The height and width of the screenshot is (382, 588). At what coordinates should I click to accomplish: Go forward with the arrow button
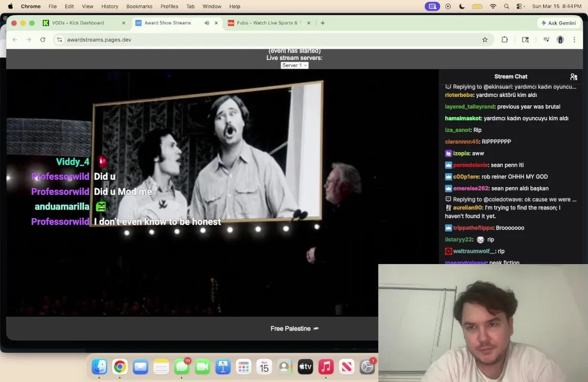(29, 39)
